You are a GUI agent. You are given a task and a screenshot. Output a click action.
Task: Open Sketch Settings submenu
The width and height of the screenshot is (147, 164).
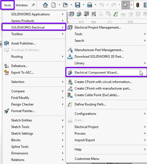[34, 134]
